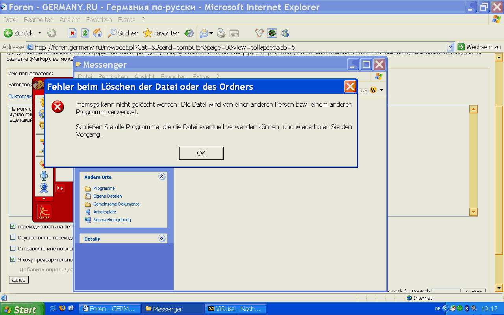Click the CENTER logo button in red sidebar
504x315 pixels.
(44, 212)
